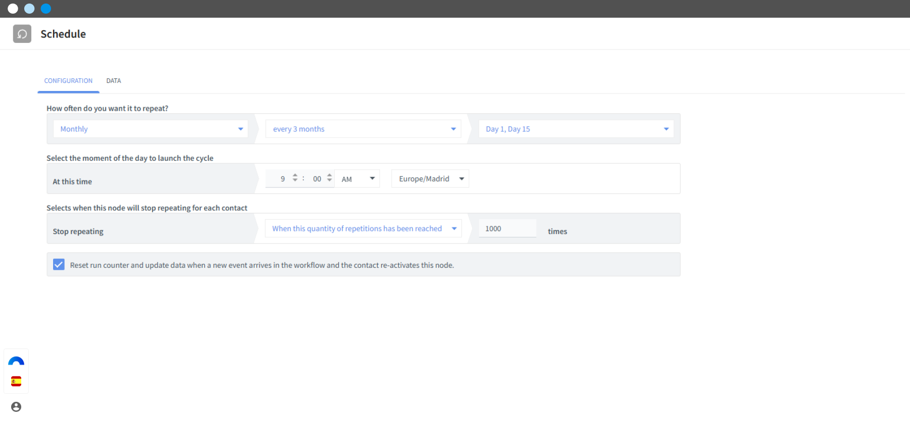
Task: Select the CONFIGURATION tab
Action: [x=68, y=81]
